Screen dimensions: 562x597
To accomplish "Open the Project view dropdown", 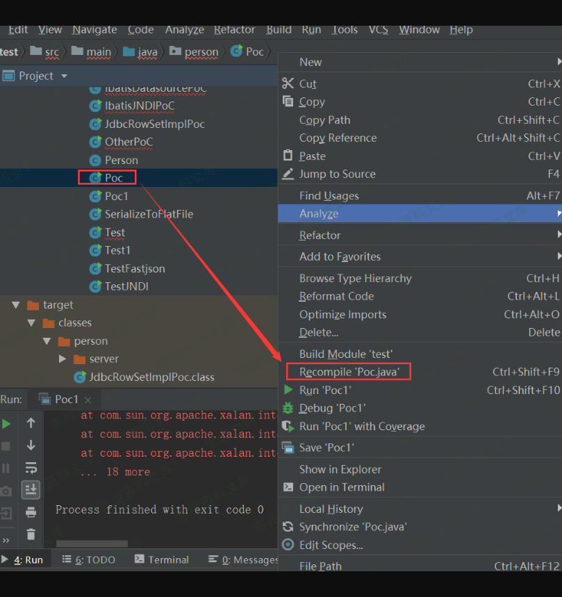I will 64,76.
